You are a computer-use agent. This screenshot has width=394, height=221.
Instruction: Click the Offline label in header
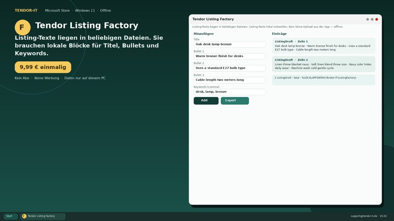point(105,11)
